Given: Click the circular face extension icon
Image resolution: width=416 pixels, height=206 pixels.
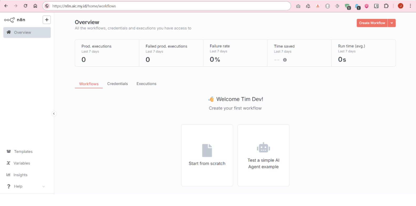Looking at the screenshot, I should click(327, 6).
